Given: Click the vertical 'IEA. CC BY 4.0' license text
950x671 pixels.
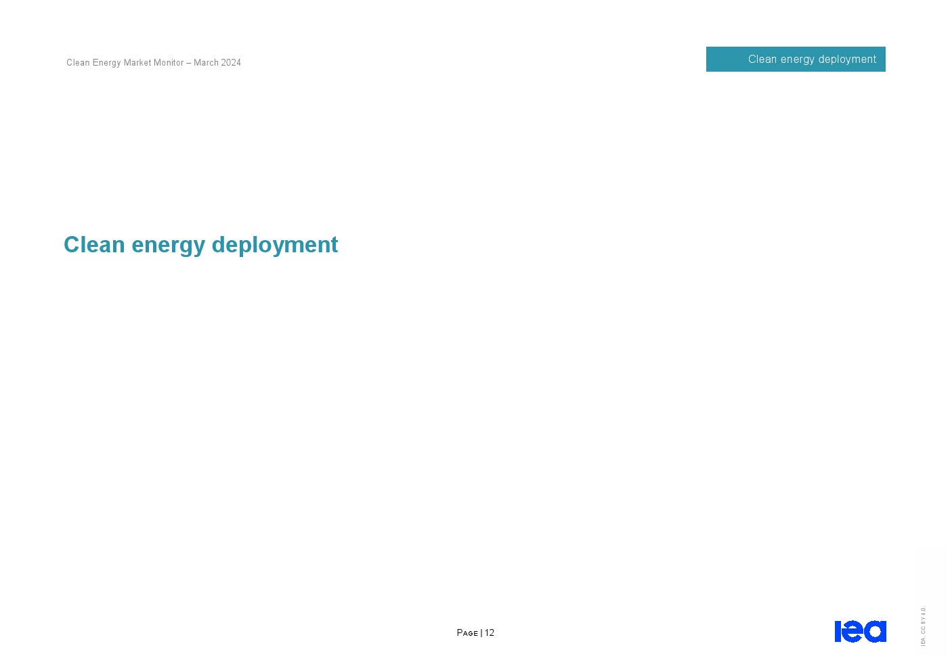Looking at the screenshot, I should coord(923,626).
